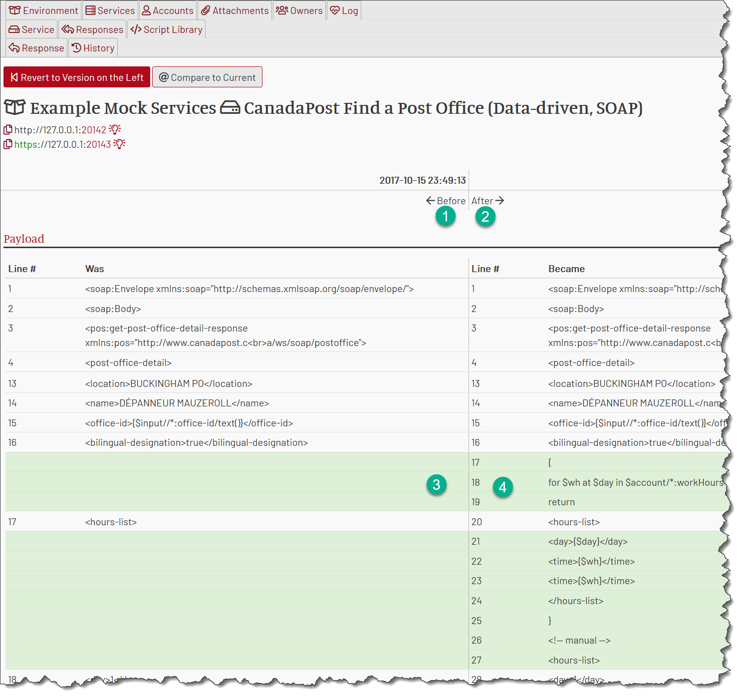Click the revert icon on the red button

14,77
